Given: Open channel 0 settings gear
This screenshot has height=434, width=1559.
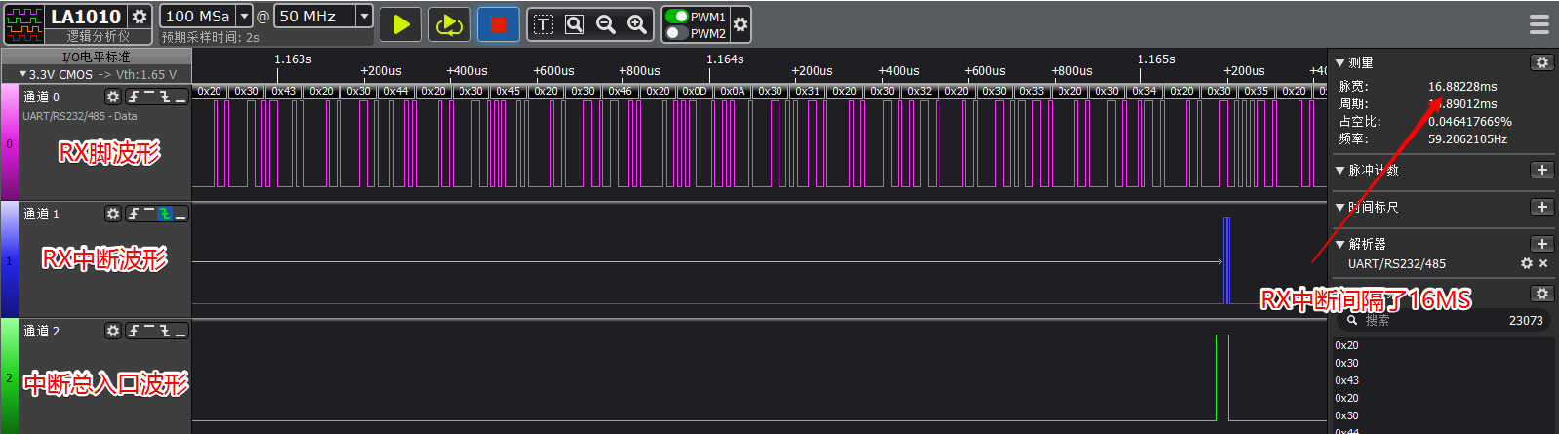Looking at the screenshot, I should (x=113, y=97).
